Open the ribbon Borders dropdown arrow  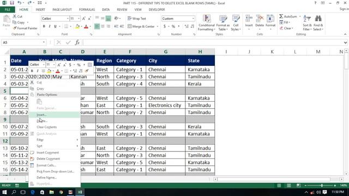[x=70, y=27]
